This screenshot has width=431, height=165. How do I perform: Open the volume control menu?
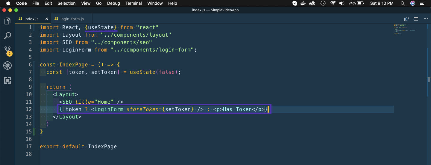click(x=342, y=3)
